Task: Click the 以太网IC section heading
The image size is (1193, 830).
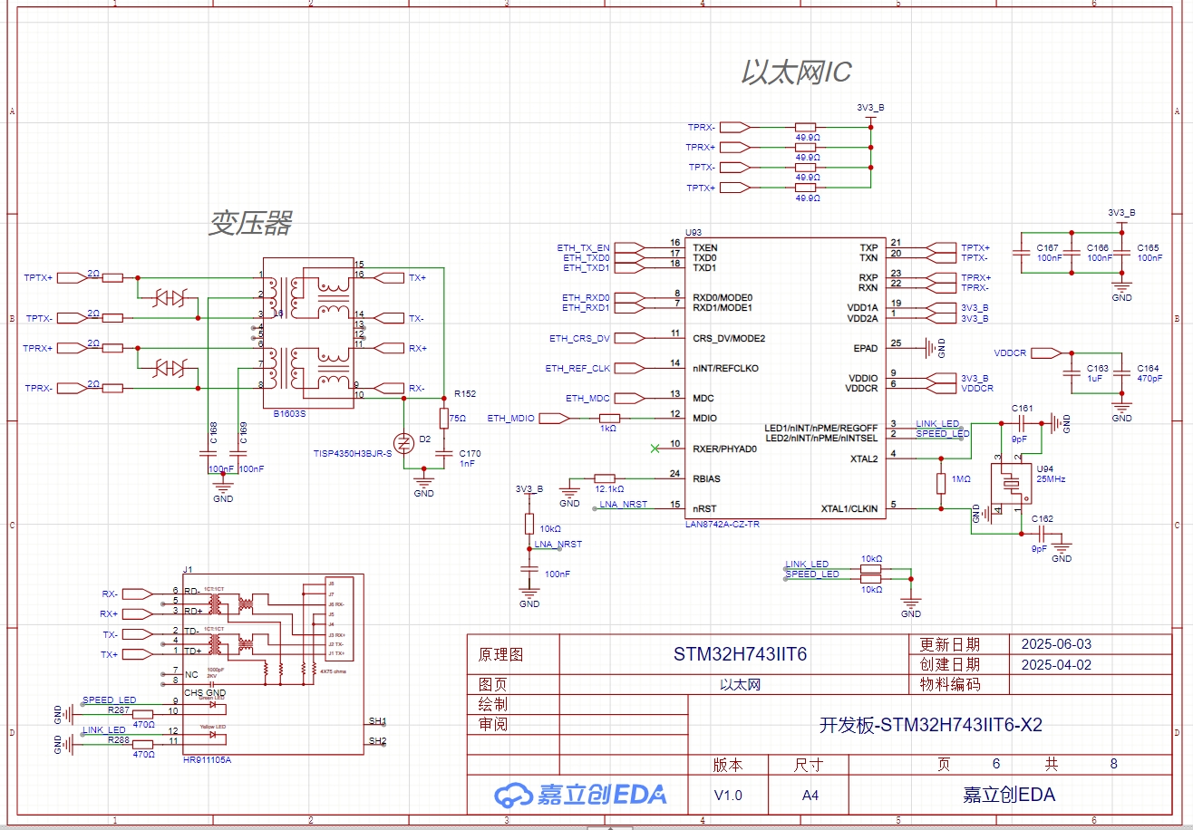Action: click(x=797, y=72)
